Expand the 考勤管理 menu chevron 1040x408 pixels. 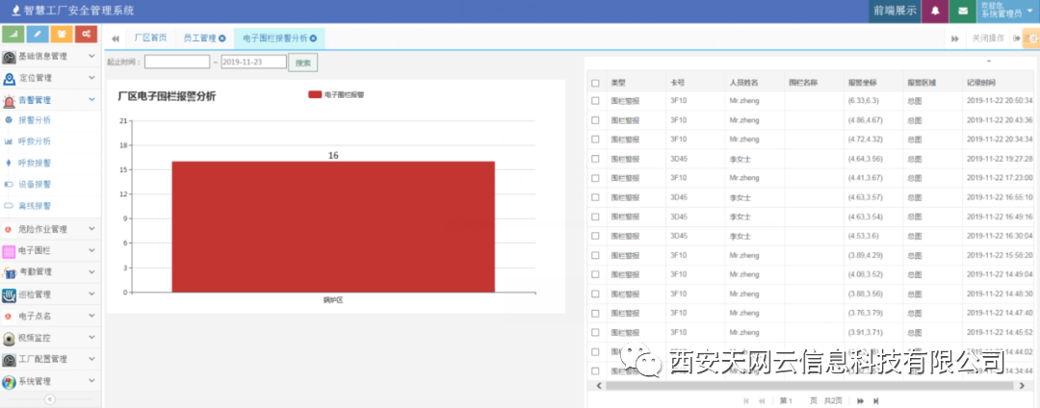click(x=91, y=271)
